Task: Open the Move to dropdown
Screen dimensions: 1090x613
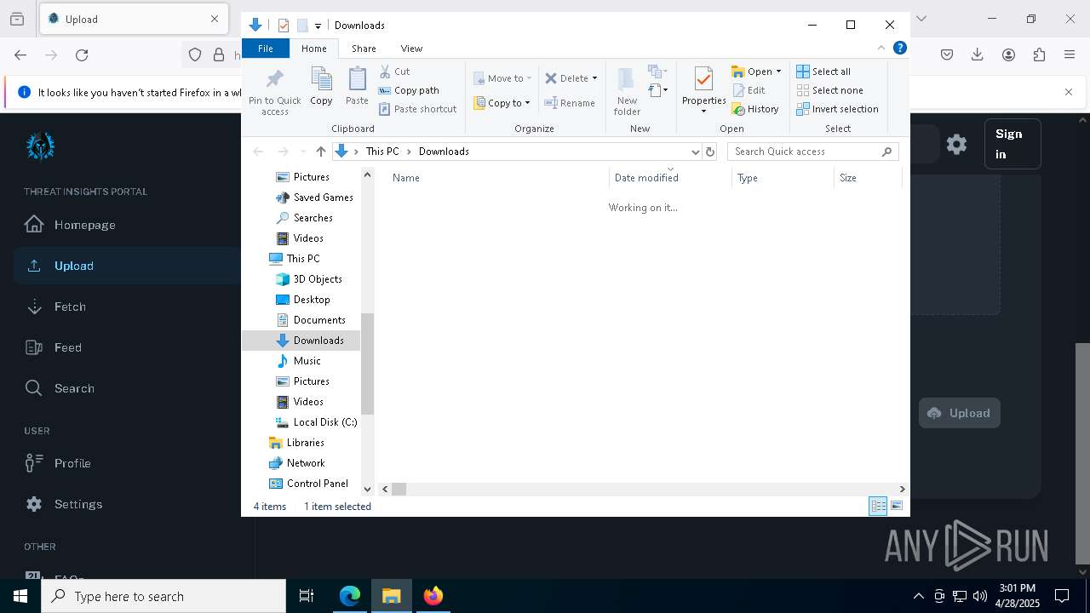Action: click(502, 78)
